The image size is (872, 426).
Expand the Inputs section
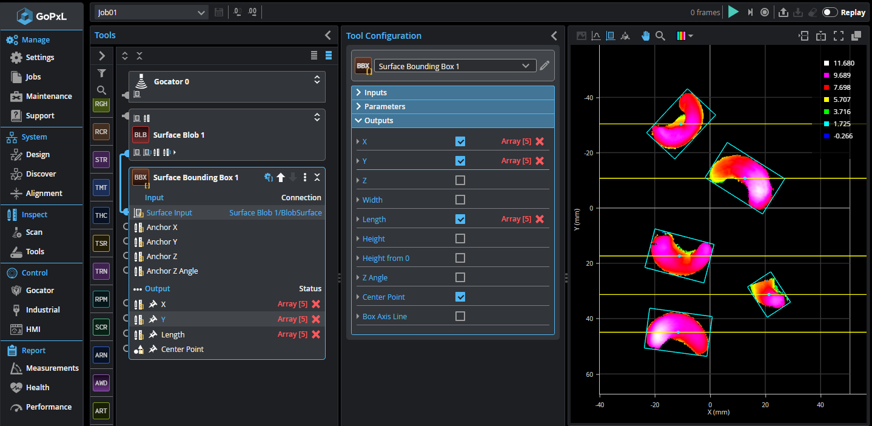(375, 93)
